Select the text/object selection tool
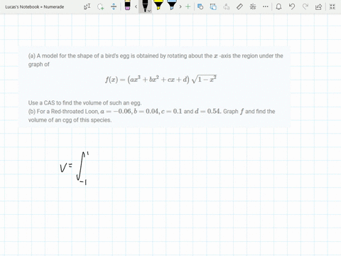The width and height of the screenshot is (341, 256). coord(87,6)
